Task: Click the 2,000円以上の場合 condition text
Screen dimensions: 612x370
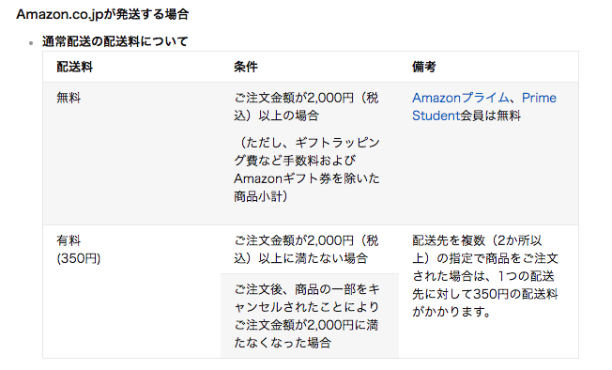Action: pos(306,106)
